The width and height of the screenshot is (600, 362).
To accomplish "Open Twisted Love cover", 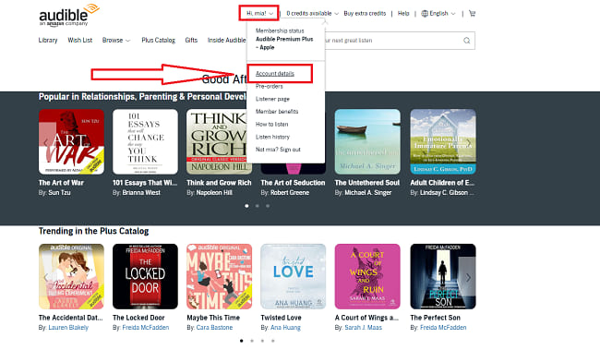I will pos(294,277).
